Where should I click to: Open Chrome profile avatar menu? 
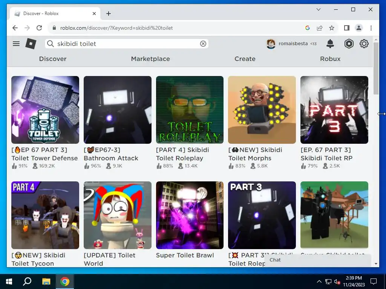coord(359,28)
